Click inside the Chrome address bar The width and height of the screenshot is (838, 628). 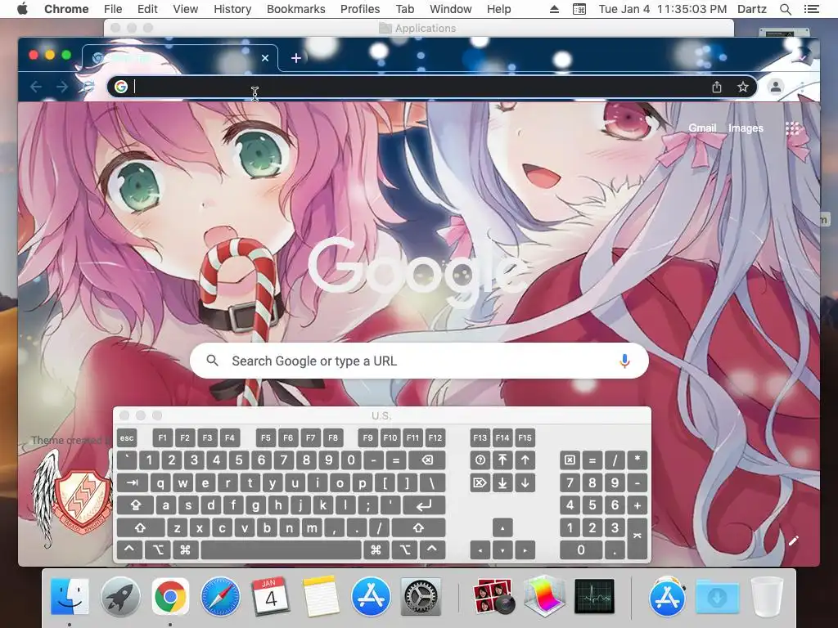point(417,87)
